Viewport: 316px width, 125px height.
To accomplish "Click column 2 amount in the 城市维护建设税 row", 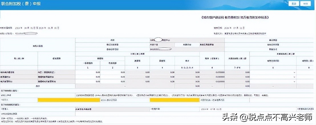I will (x=112, y=72).
